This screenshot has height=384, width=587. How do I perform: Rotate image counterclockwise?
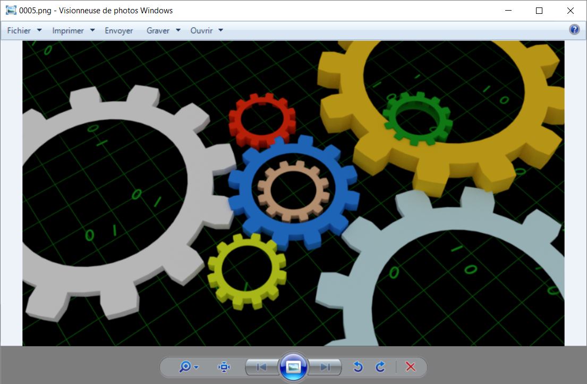point(358,367)
